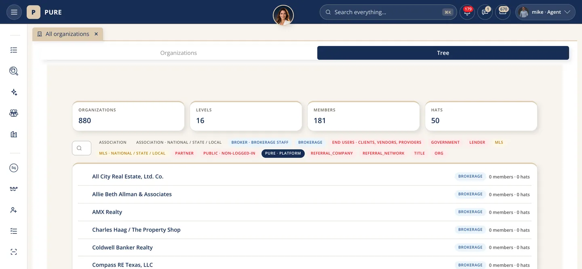582x269 pixels.
Task: Open the hamburger menu in header
Action: [x=14, y=12]
